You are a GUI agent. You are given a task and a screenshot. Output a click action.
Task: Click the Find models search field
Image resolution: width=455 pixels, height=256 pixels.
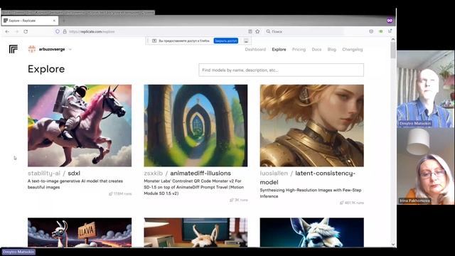pyautogui.click(x=282, y=70)
